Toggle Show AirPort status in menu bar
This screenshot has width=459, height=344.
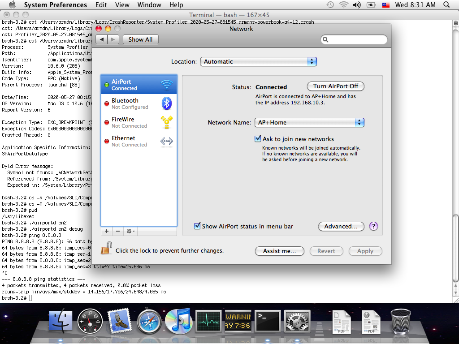[x=197, y=226]
